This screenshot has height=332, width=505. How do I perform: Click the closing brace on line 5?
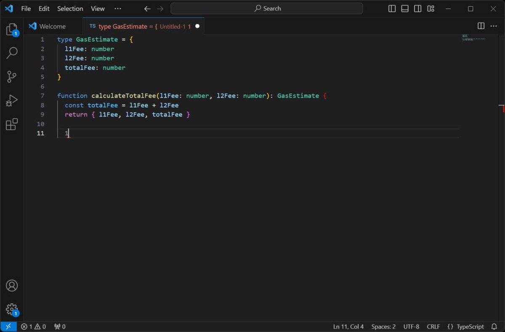(x=59, y=77)
